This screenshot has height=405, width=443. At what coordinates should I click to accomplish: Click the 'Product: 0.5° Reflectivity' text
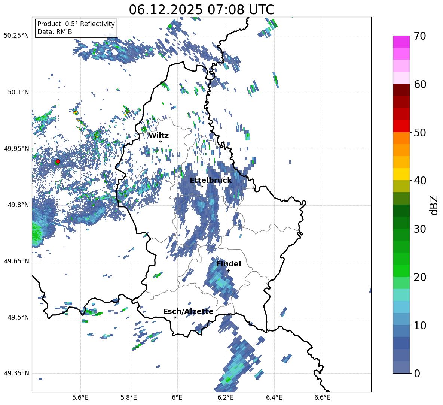pos(76,24)
